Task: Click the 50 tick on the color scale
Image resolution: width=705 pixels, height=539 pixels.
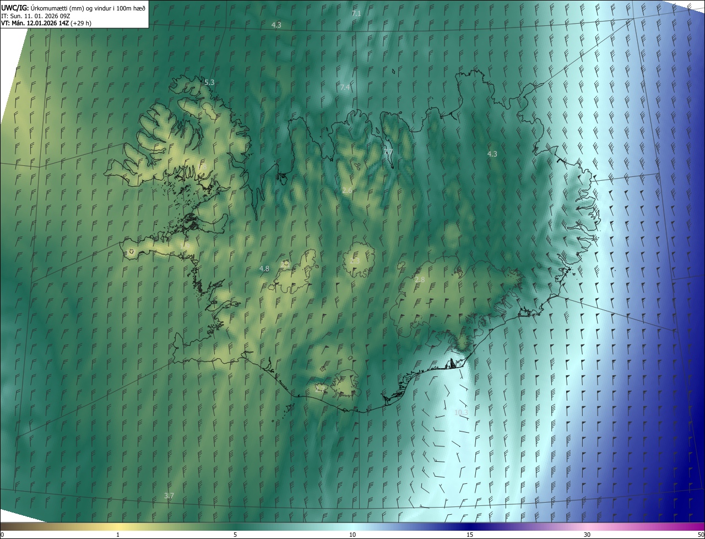Action: tap(701, 535)
